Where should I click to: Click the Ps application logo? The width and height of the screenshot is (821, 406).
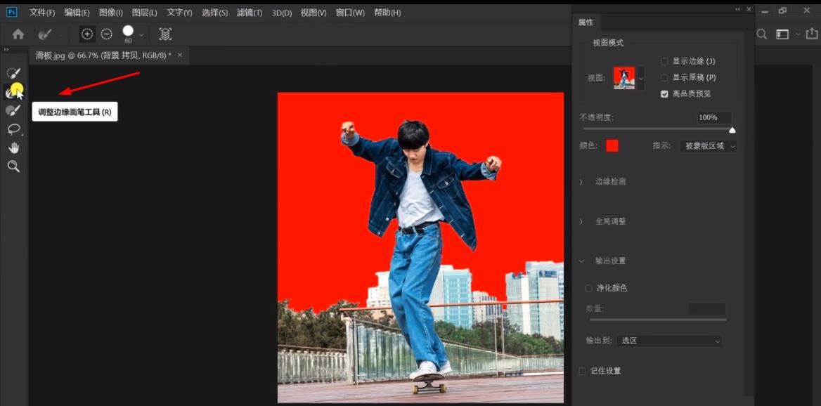point(11,11)
